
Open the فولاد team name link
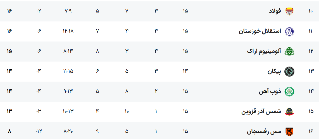[275, 11]
